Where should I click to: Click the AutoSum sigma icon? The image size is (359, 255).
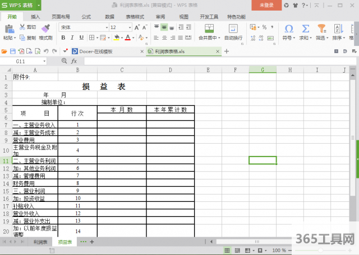pos(306,29)
